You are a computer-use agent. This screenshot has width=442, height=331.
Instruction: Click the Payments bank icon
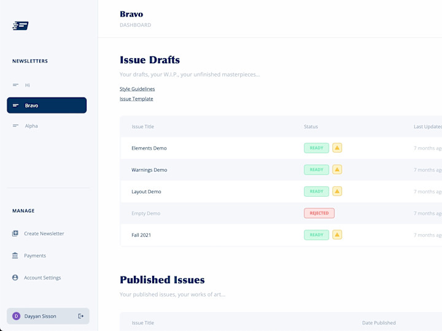tap(15, 255)
